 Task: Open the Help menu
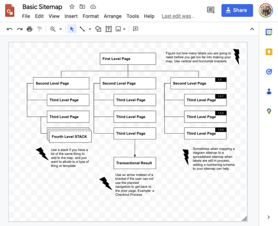tap(149, 16)
